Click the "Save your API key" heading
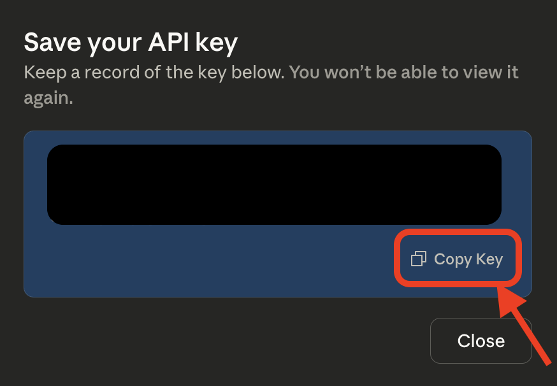 pos(131,43)
